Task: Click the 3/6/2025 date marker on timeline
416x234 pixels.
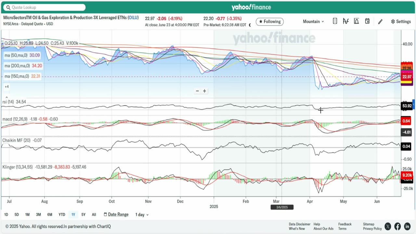Action: (282, 207)
